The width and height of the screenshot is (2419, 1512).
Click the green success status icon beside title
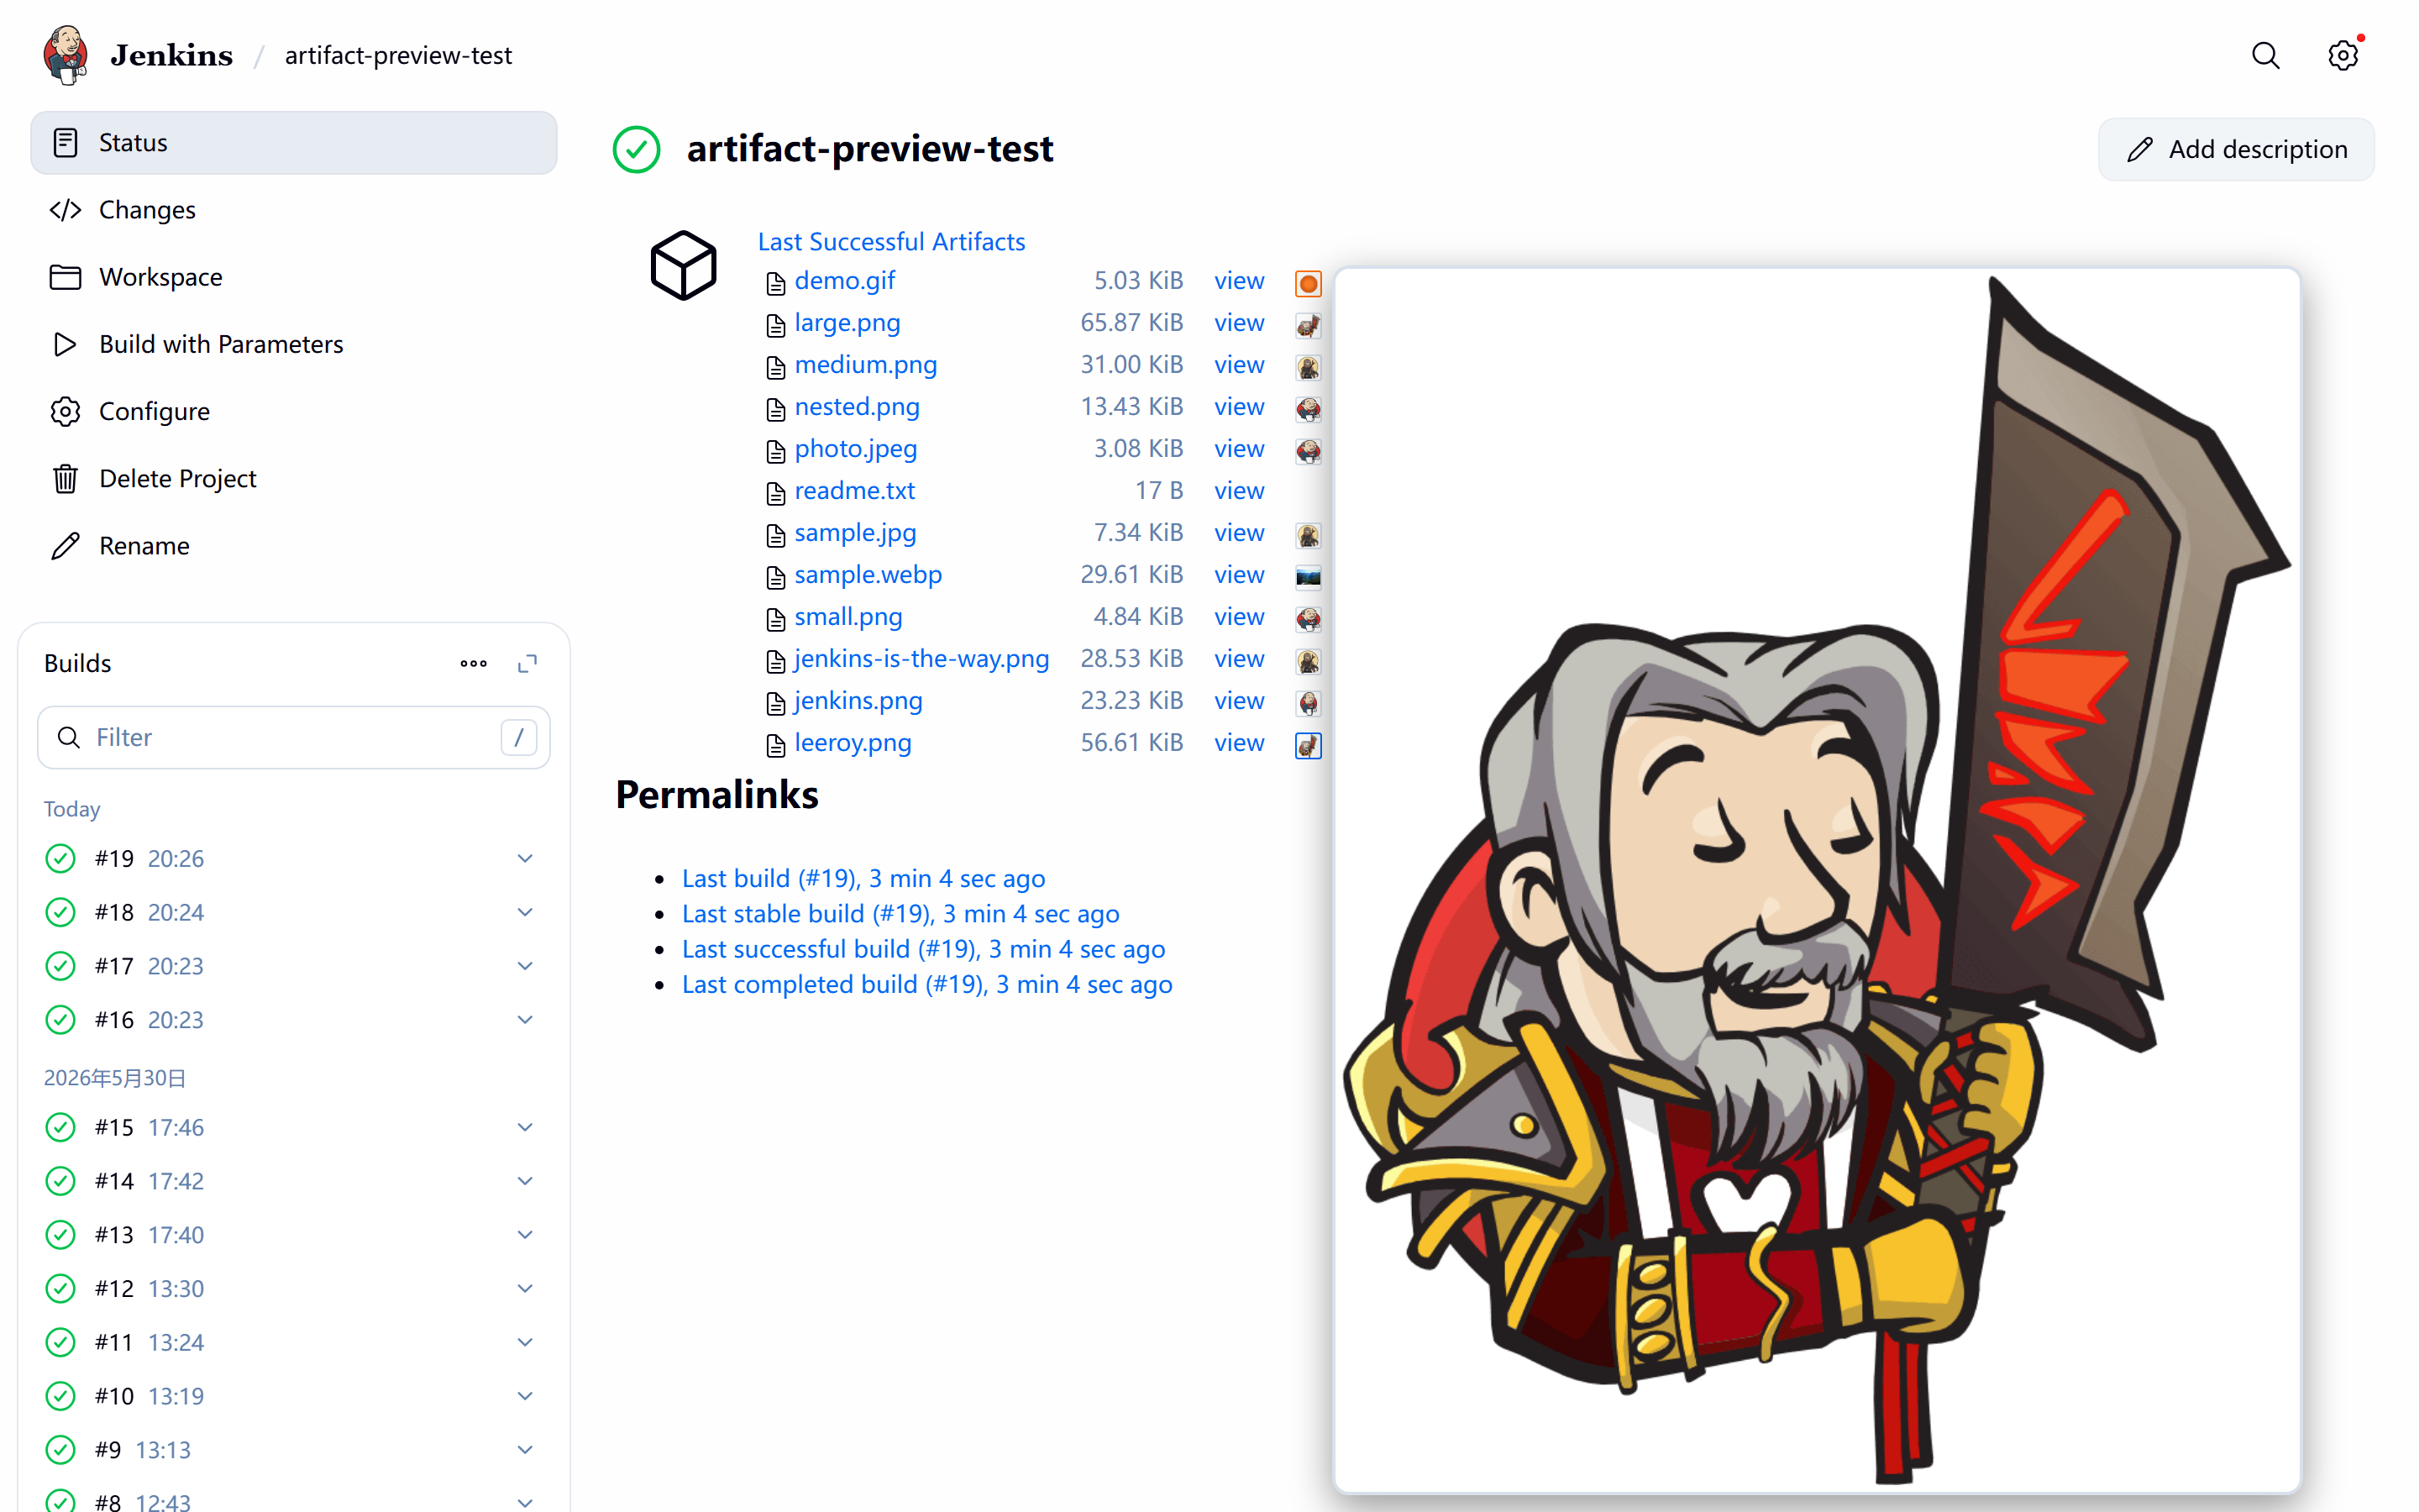tap(637, 150)
